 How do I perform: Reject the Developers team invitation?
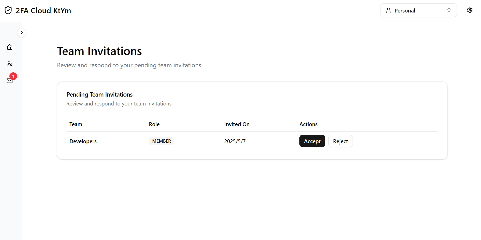pos(340,141)
